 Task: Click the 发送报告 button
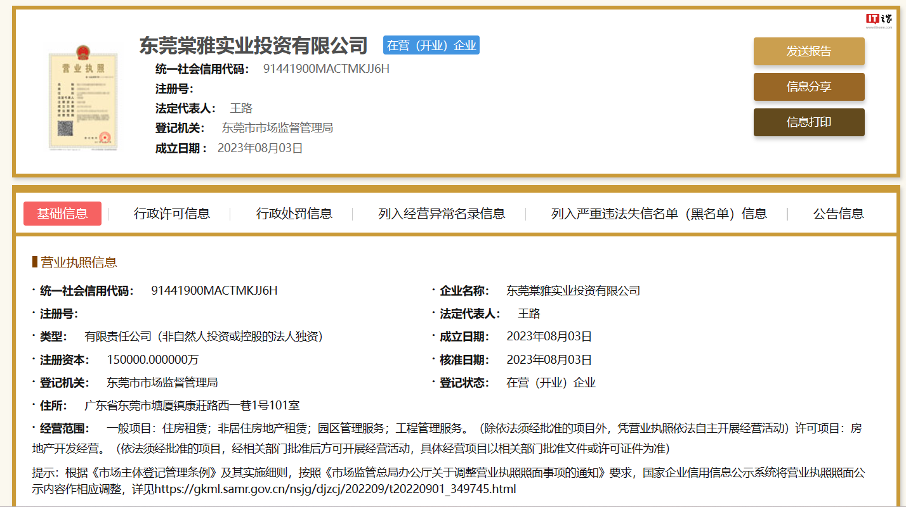809,51
